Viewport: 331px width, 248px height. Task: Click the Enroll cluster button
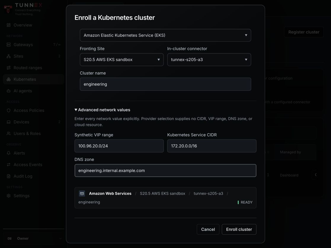click(x=239, y=229)
